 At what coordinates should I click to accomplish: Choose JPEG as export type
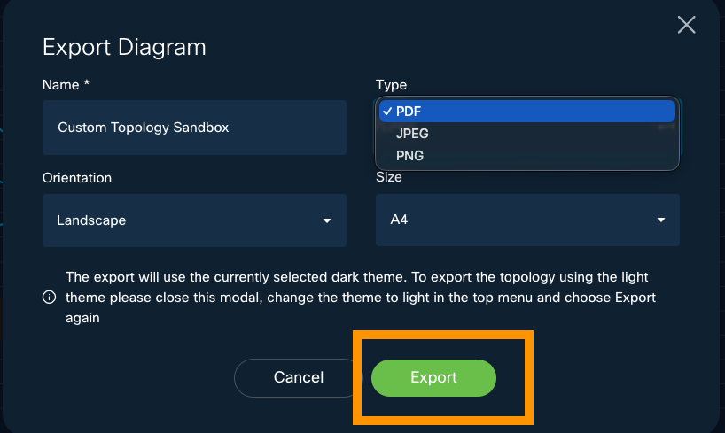coord(413,134)
